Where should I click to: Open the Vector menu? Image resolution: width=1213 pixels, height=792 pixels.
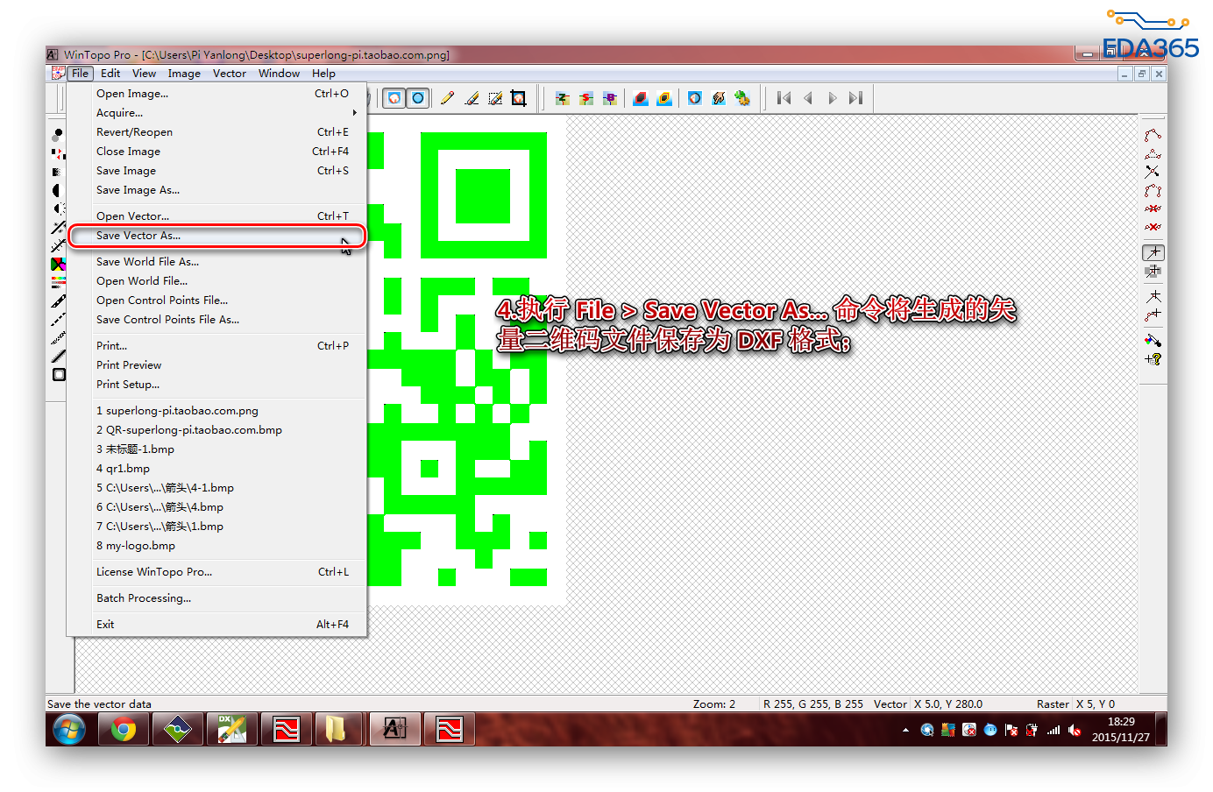pyautogui.click(x=230, y=74)
